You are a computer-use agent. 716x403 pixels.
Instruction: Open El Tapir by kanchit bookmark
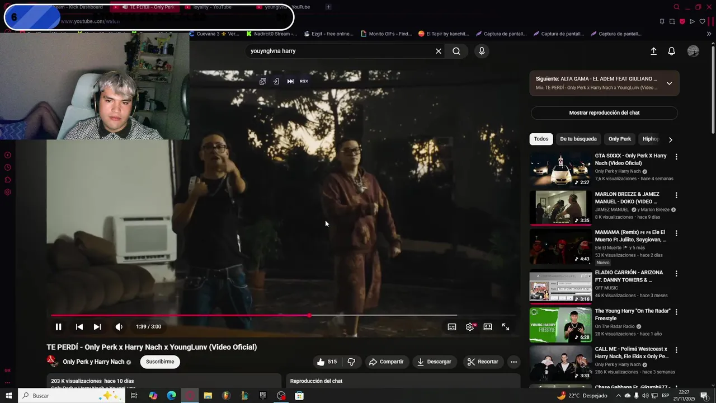point(444,34)
